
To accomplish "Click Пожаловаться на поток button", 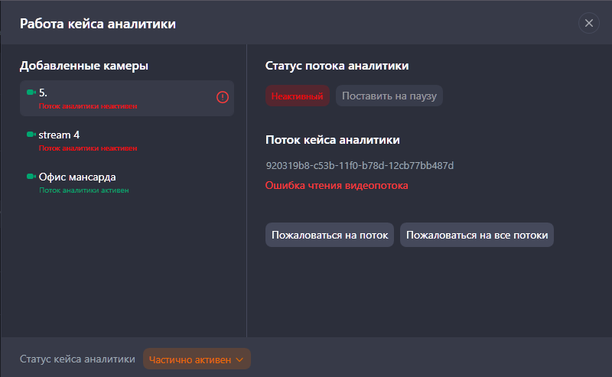I will click(330, 235).
